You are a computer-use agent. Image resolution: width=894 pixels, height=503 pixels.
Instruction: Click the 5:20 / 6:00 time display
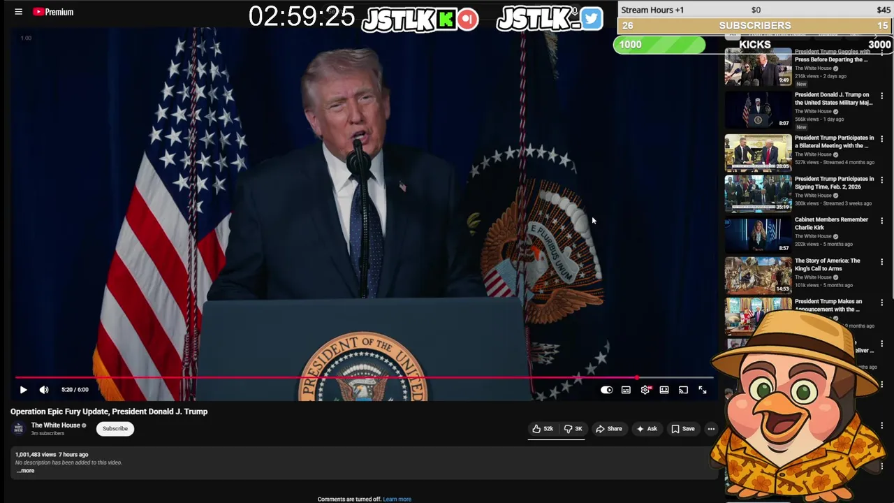click(x=75, y=390)
